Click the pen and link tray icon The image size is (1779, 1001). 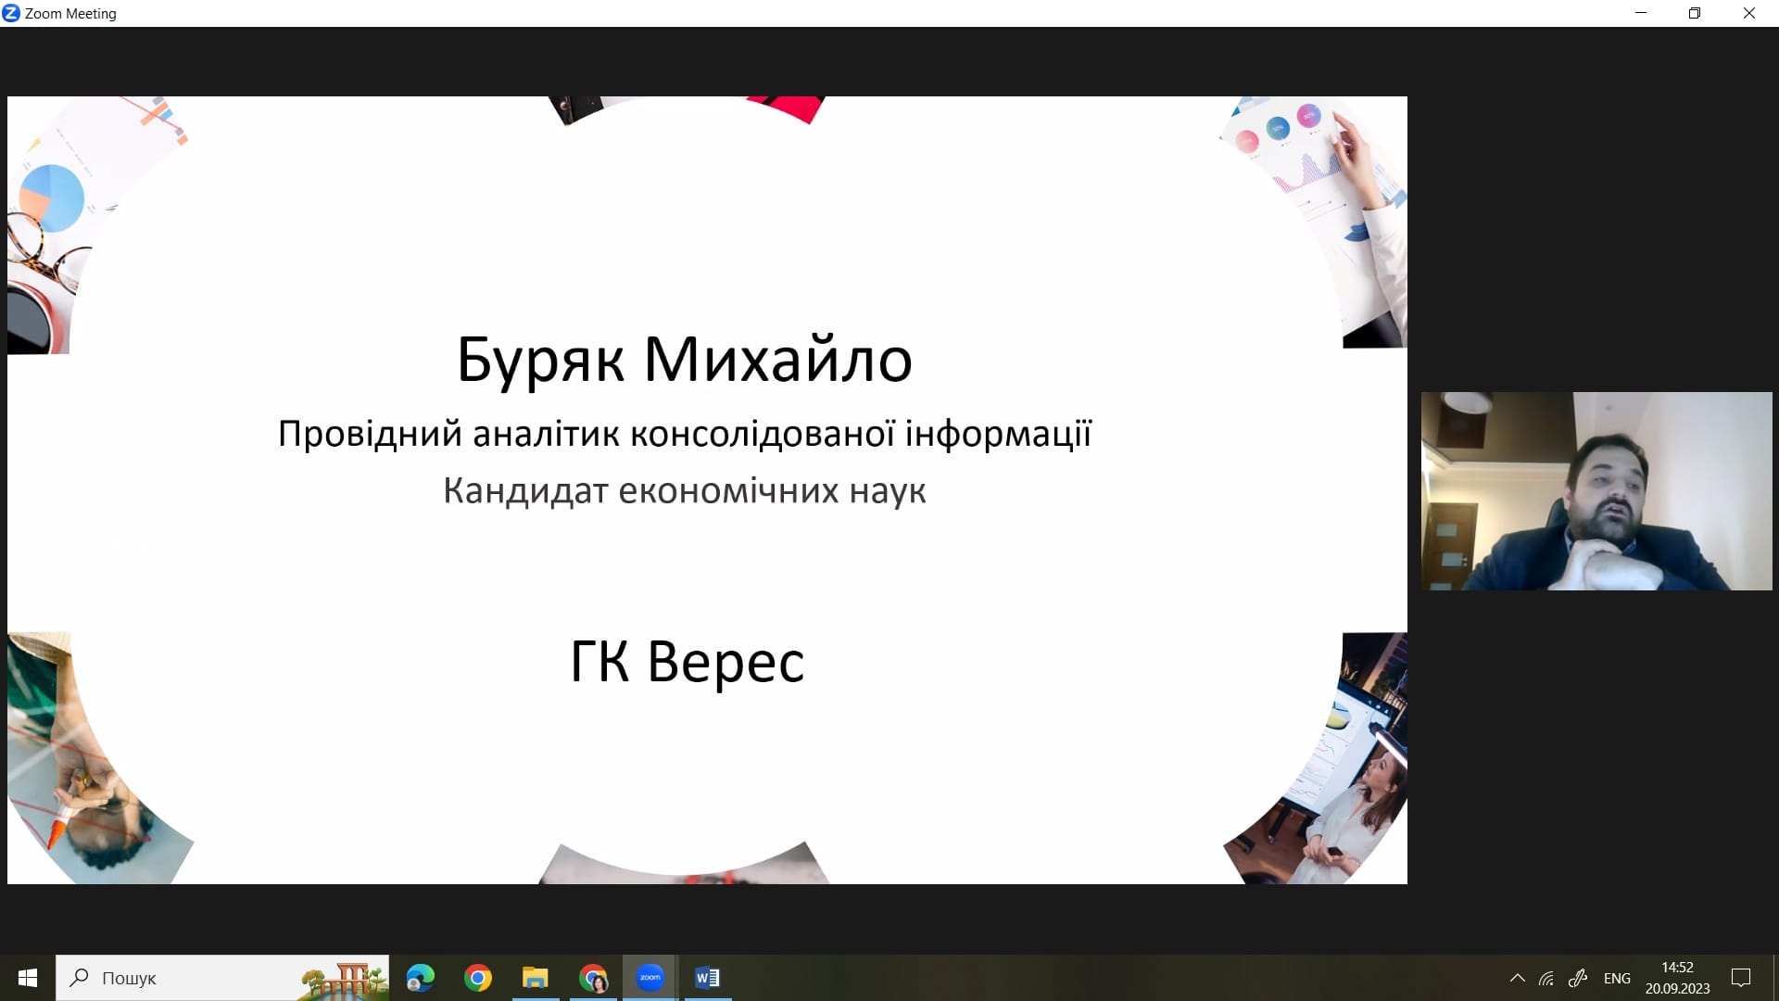click(x=1578, y=978)
